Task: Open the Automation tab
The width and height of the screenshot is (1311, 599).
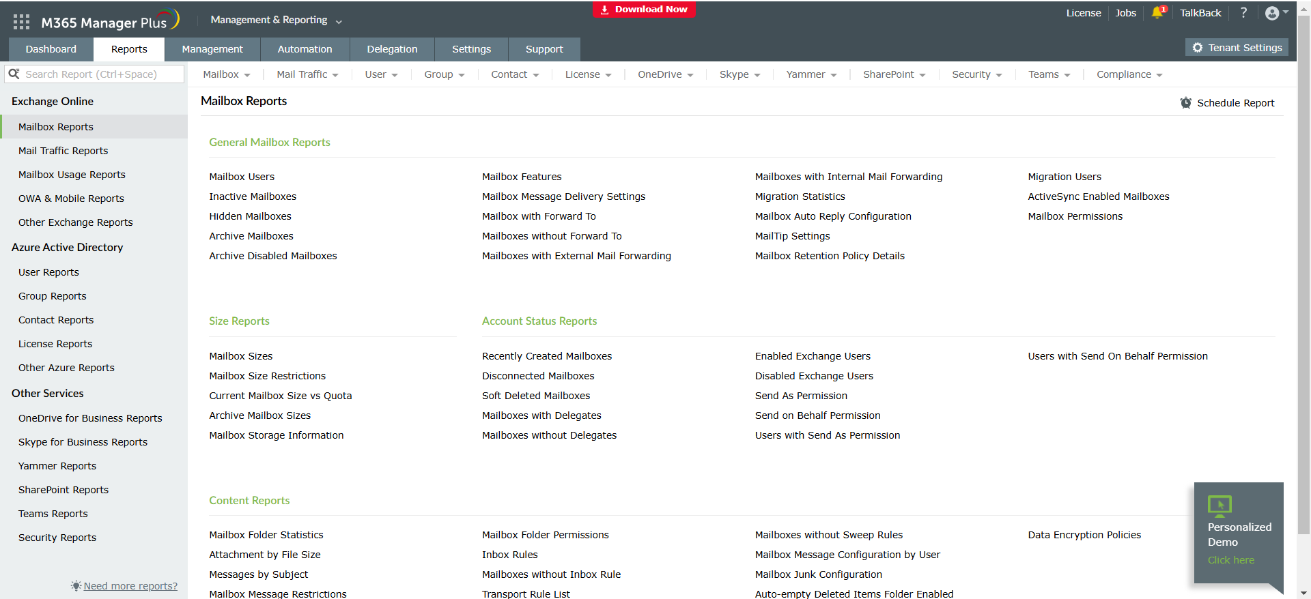Action: [305, 49]
